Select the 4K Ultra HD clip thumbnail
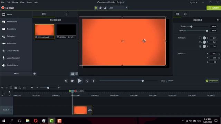The width and height of the screenshot is (221, 124). pos(66,32)
